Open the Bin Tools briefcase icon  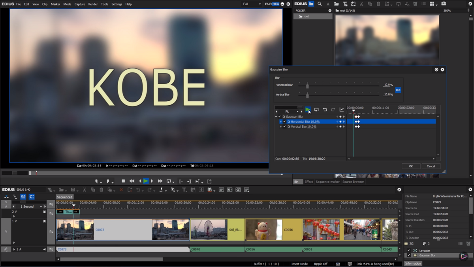coord(444,4)
